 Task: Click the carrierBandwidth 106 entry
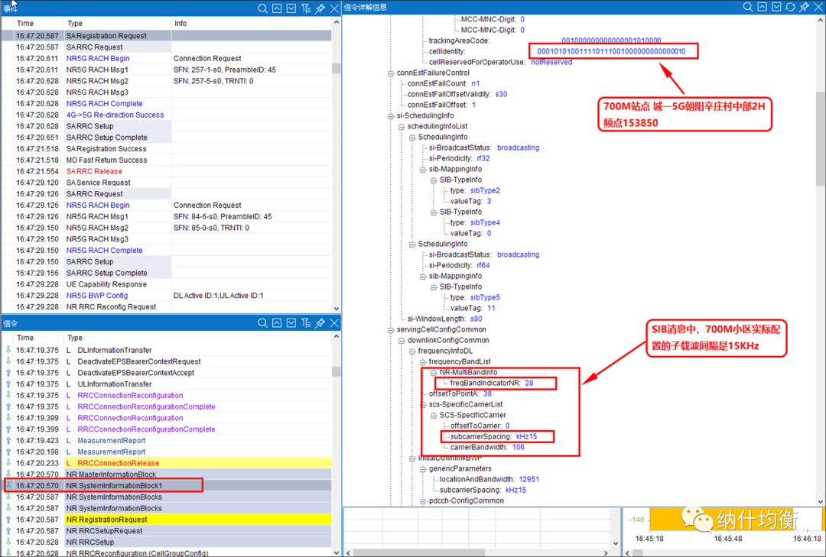(x=487, y=448)
